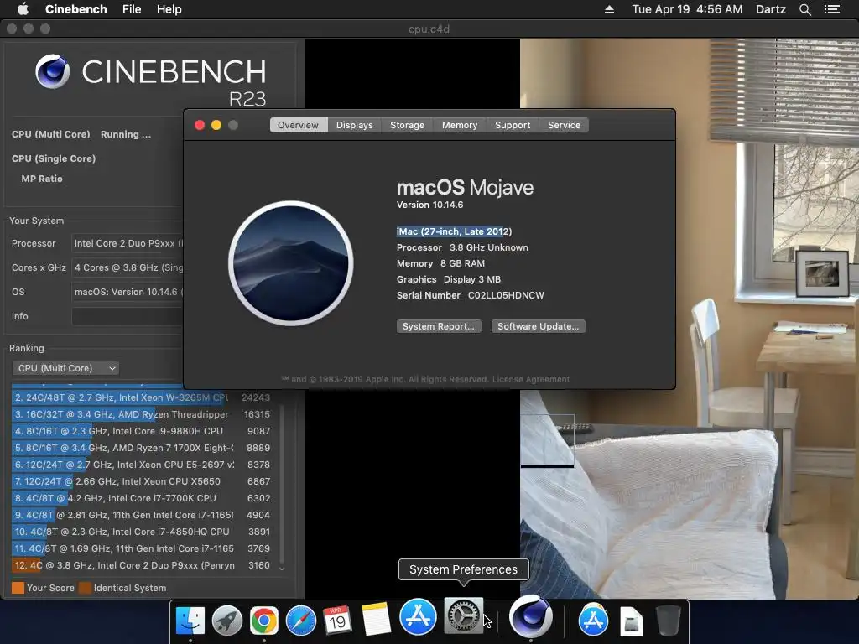Select the Intel Core i9-9880H ranking row
859x644 pixels.
141,431
